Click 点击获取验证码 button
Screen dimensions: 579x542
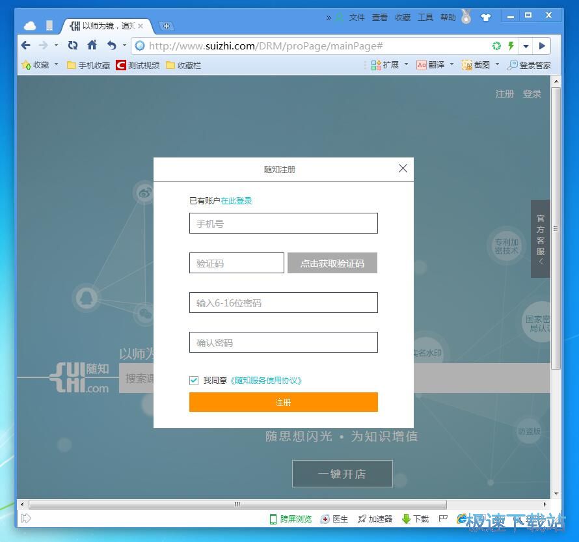coord(332,263)
